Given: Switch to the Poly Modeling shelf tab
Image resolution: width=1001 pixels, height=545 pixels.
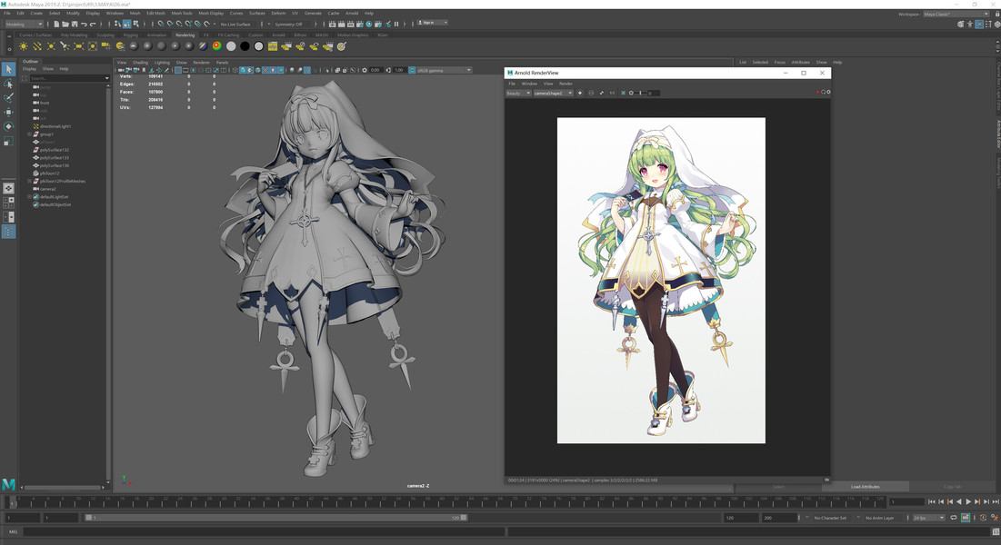Looking at the screenshot, I should point(74,35).
